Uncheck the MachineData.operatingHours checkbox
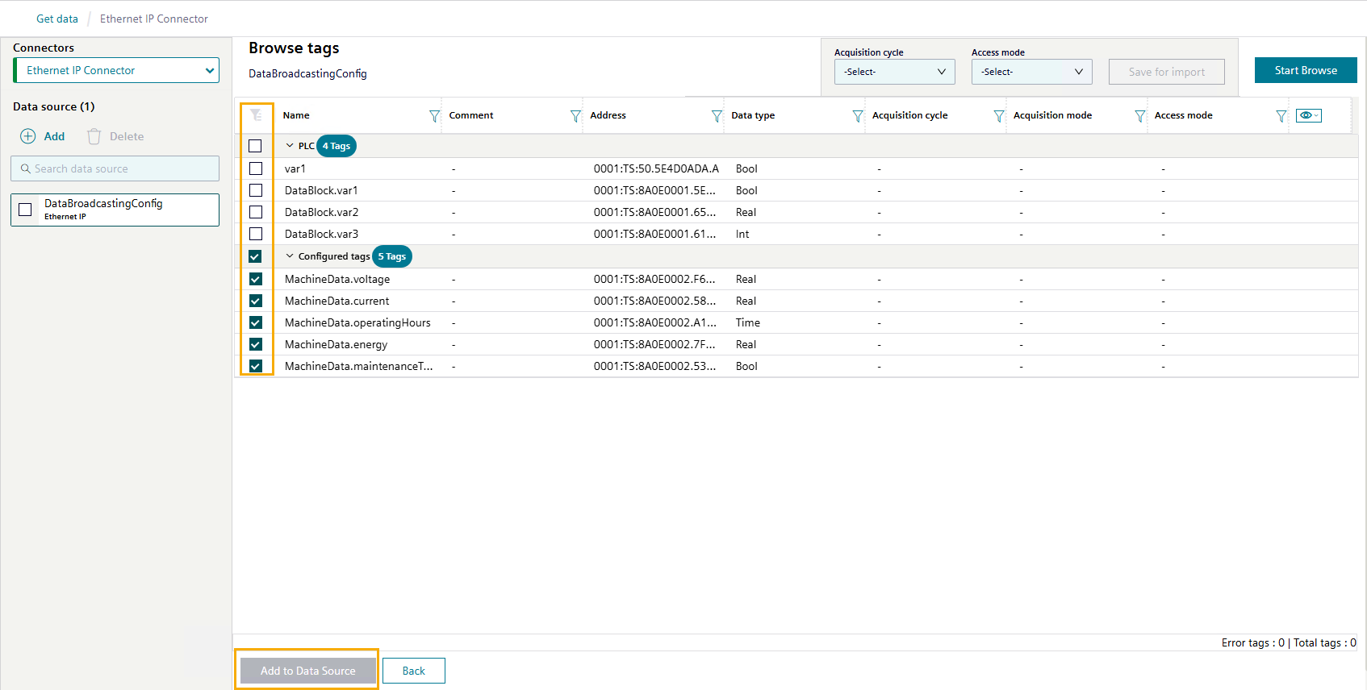The image size is (1367, 690). pyautogui.click(x=256, y=322)
